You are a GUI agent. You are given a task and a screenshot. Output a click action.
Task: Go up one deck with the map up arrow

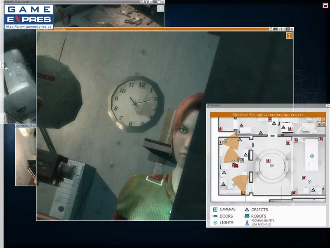(x=319, y=119)
